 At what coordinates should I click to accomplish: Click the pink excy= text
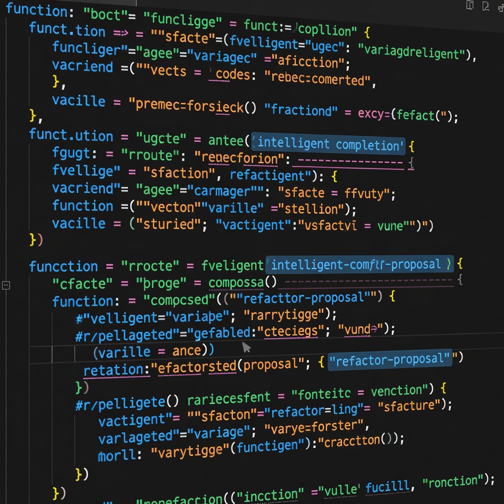tap(374, 113)
